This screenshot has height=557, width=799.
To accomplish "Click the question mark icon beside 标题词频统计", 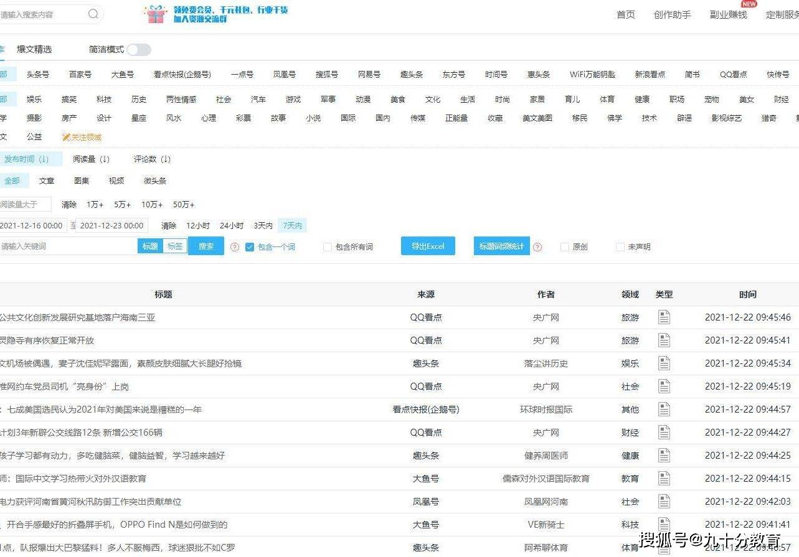I will [537, 246].
